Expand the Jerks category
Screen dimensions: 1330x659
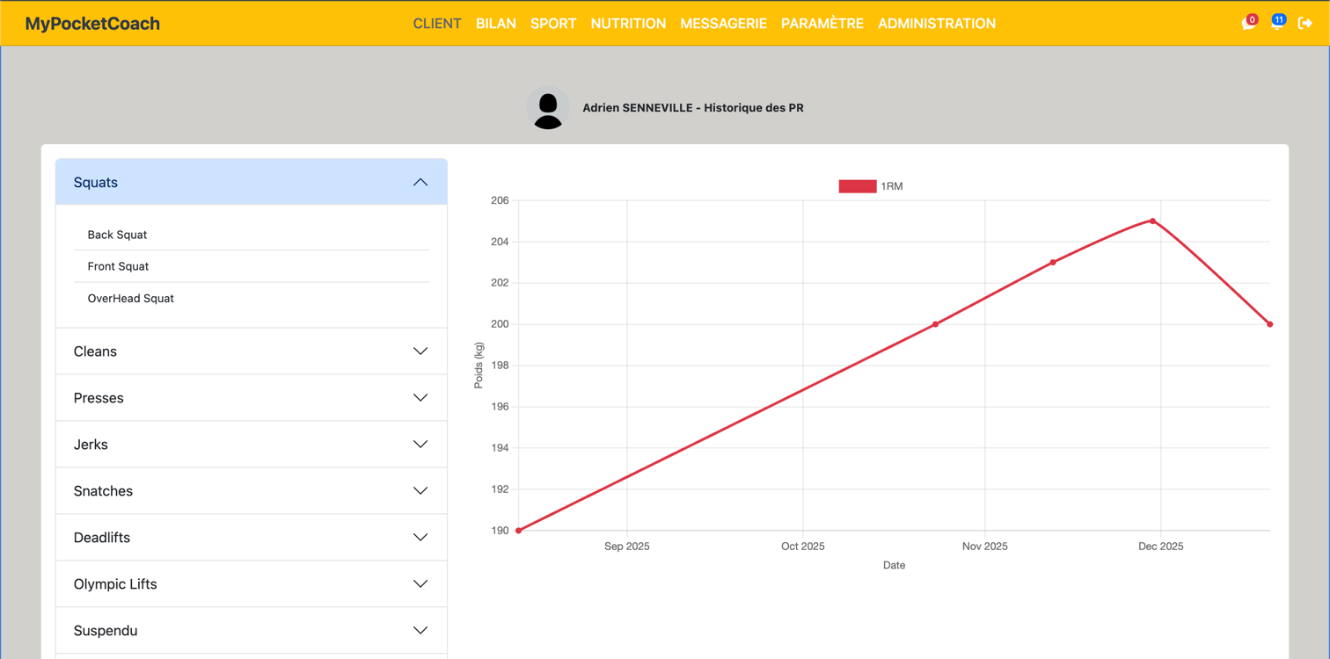tap(252, 445)
